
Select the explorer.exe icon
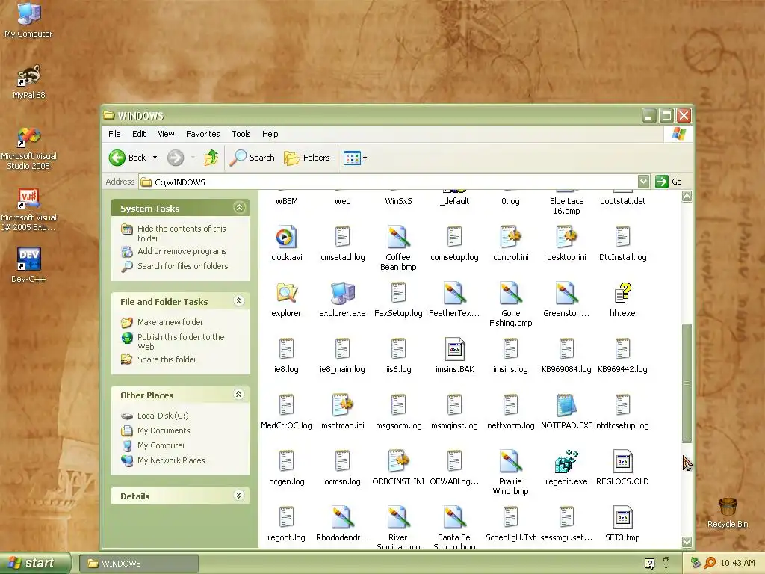click(x=342, y=293)
